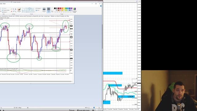This screenshot has height=111, width=197.
Task: Open Paint Help via blue question icon
Action: coord(101,6)
